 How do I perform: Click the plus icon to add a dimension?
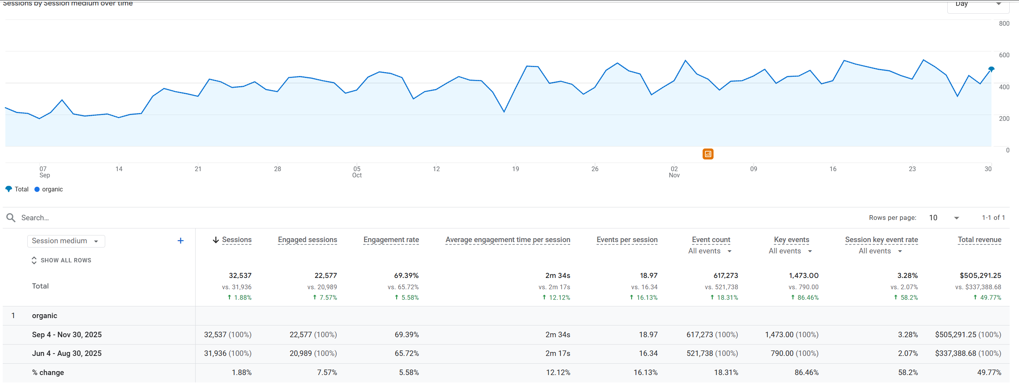pyautogui.click(x=180, y=241)
